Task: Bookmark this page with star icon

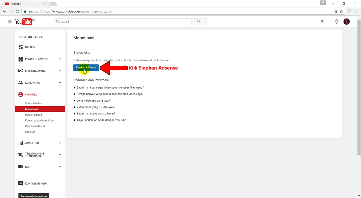Action: pyautogui.click(x=342, y=12)
